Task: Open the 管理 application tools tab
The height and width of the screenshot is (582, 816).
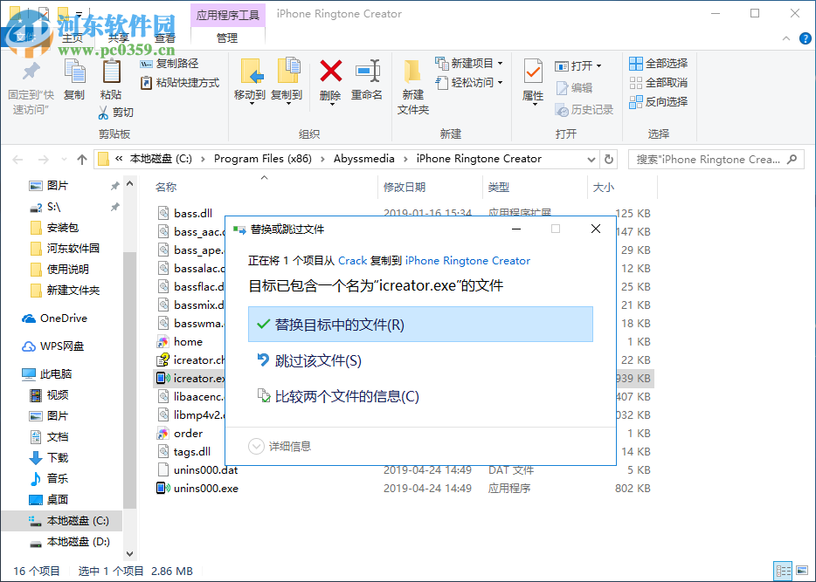Action: pyautogui.click(x=226, y=38)
